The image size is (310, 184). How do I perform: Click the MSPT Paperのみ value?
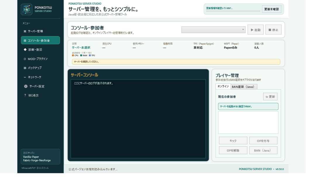230,48
